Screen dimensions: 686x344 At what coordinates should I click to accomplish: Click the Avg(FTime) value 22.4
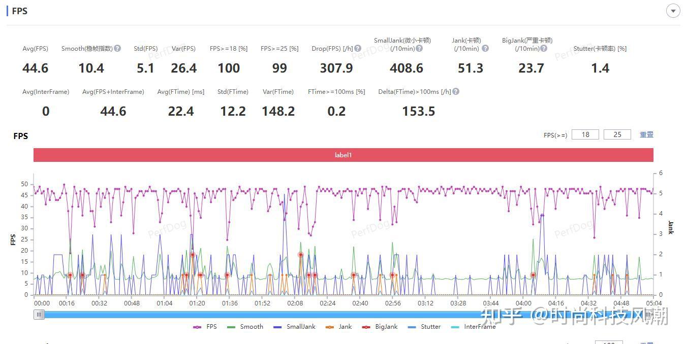pos(181,111)
